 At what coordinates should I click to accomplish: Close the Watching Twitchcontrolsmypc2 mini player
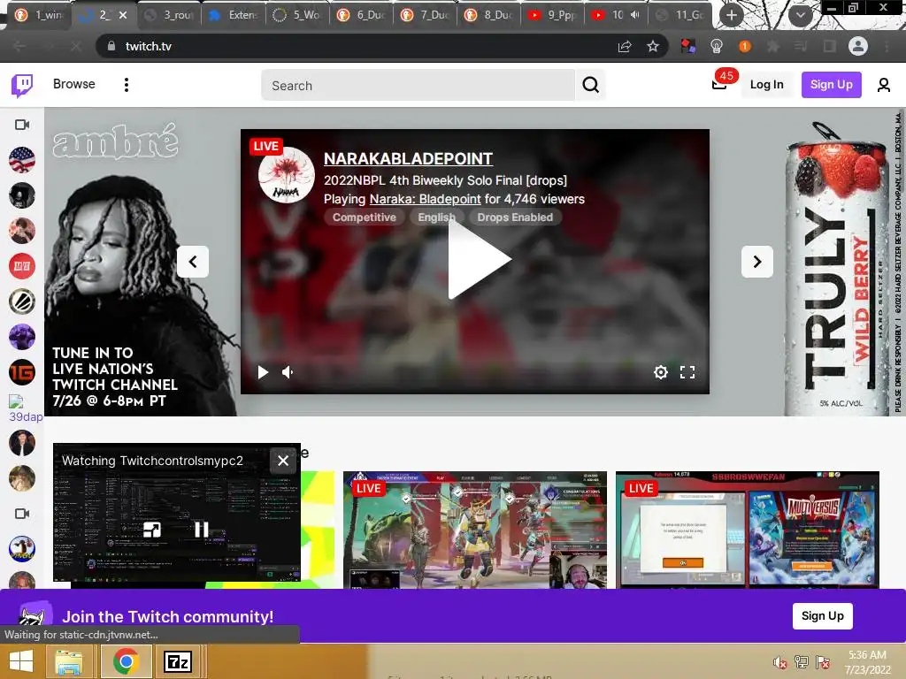point(283,461)
